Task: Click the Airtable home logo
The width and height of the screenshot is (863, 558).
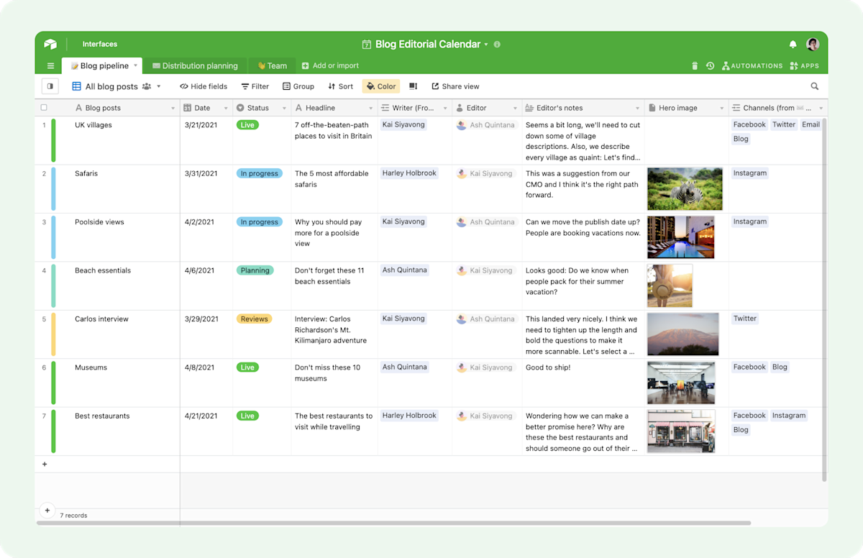Action: click(x=50, y=44)
